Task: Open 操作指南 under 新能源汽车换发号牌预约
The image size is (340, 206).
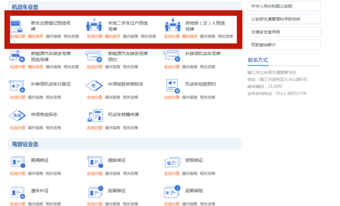Action: pyautogui.click(x=112, y=67)
